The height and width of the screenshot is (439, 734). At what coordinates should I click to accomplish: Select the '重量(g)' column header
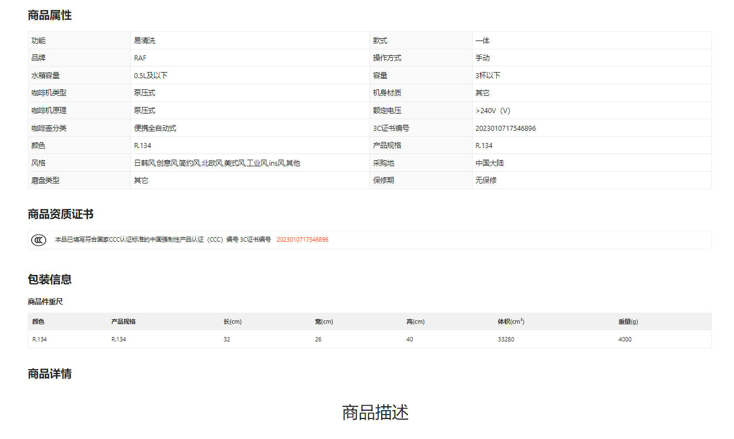628,321
